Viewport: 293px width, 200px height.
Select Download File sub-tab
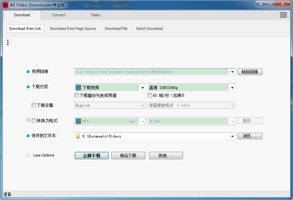click(x=116, y=29)
